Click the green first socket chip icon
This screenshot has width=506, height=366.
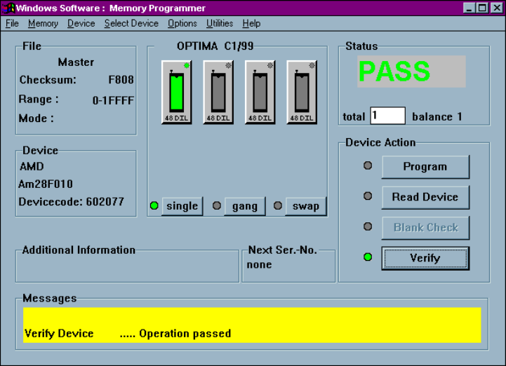(x=177, y=92)
